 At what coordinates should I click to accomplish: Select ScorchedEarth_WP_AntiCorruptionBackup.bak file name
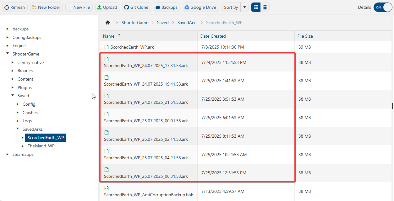tap(149, 195)
